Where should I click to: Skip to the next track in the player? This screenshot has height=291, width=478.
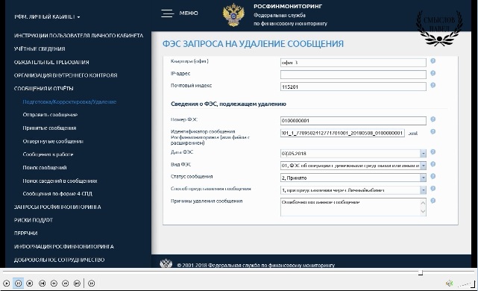click(77, 284)
